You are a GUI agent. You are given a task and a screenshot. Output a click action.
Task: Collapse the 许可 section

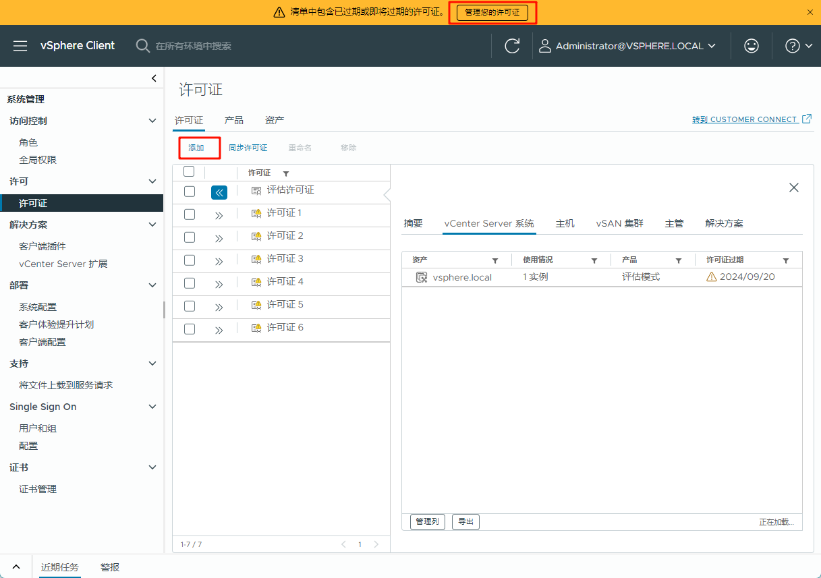[152, 181]
